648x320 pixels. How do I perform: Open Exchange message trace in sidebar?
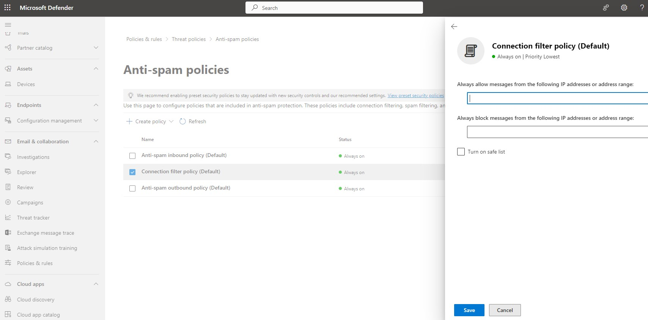point(46,233)
